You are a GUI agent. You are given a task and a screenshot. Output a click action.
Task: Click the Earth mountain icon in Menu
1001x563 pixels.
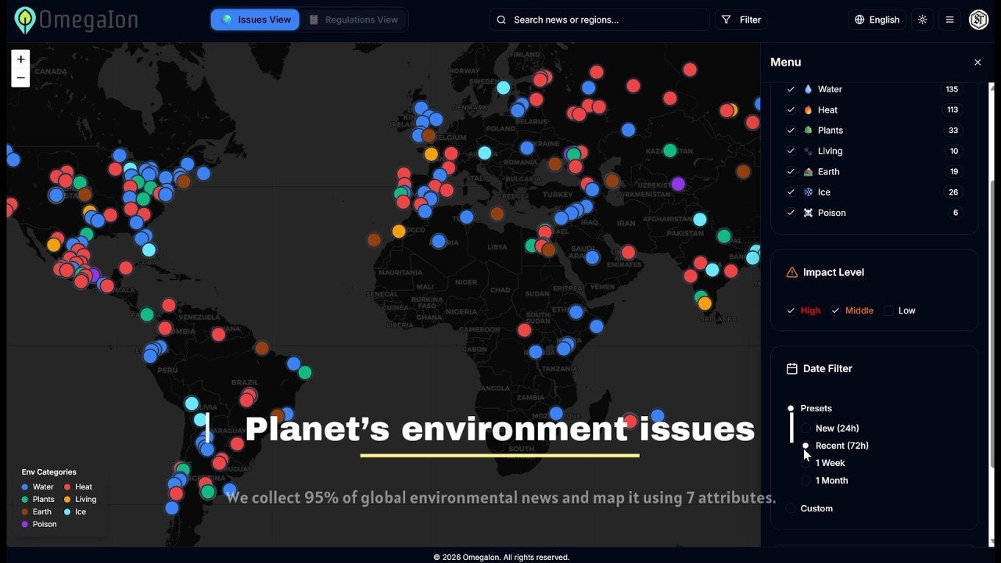[x=809, y=171]
